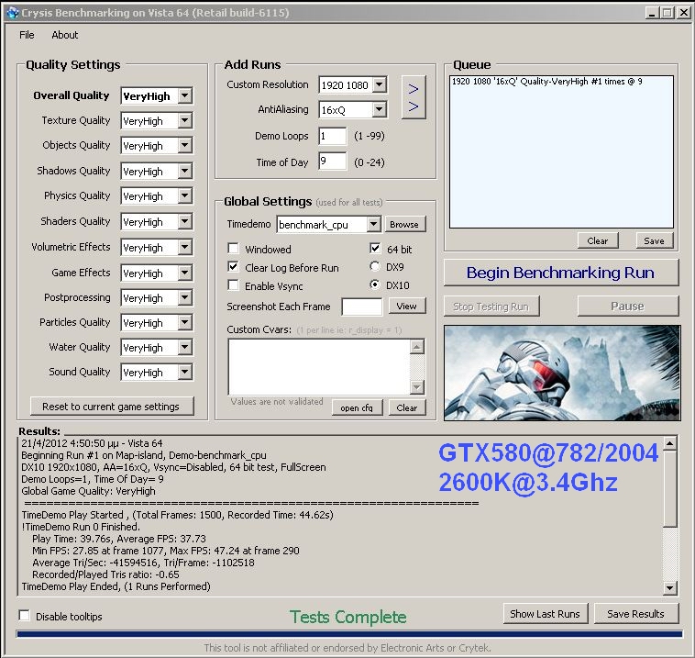695x658 pixels.
Task: Click the Crysis nanosuit artwork image
Action: click(x=562, y=373)
